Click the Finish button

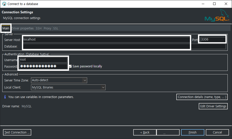(192, 132)
